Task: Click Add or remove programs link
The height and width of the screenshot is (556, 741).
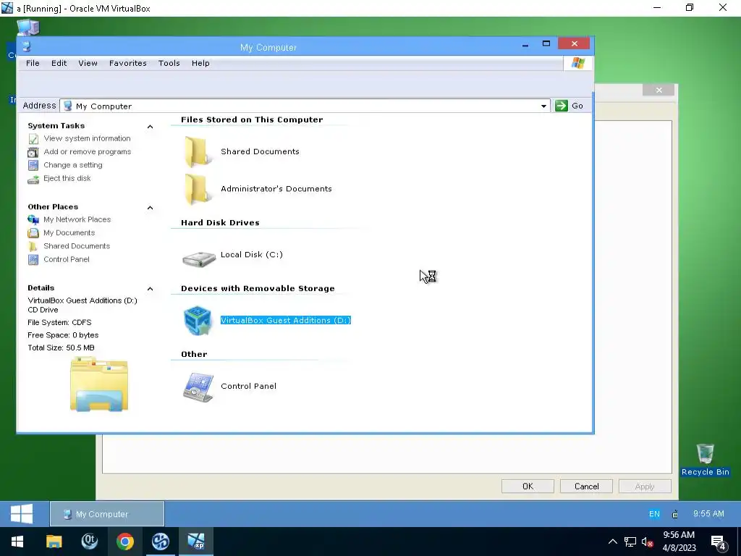Action: click(88, 152)
